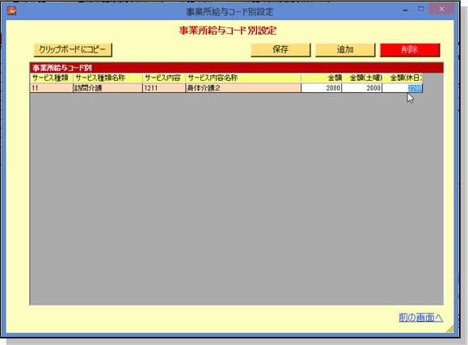Viewport: 468px width, 345px height.
Task: Delete the row with red 削除 button
Action: tap(410, 49)
